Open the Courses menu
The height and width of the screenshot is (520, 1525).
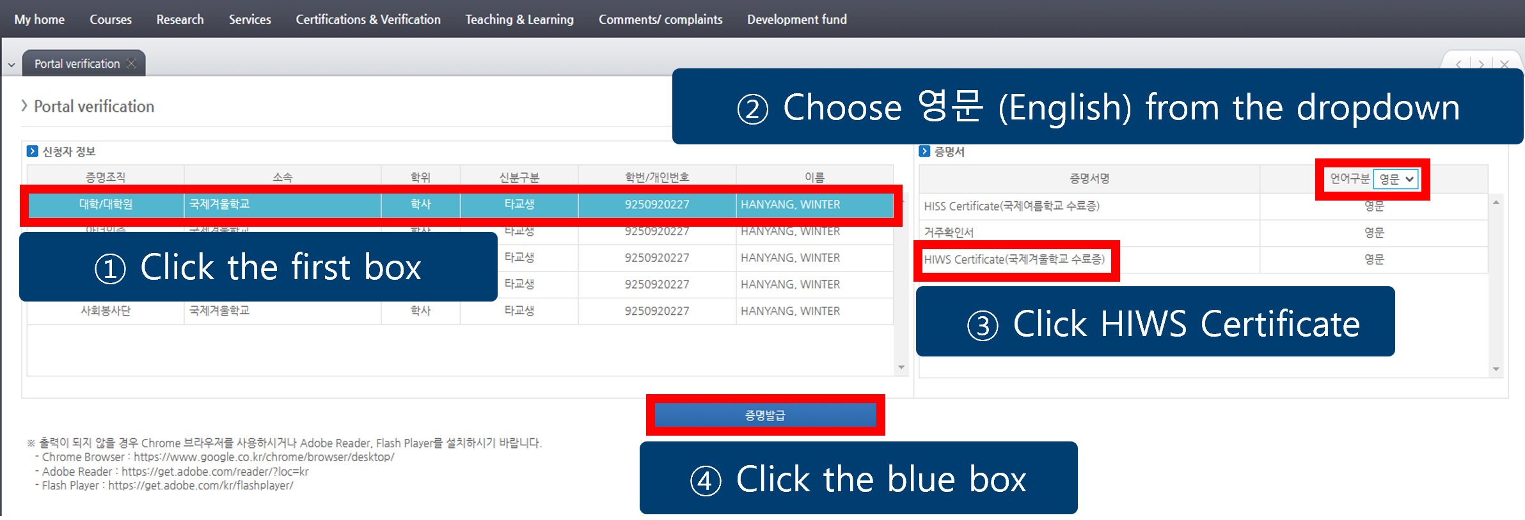pos(110,19)
